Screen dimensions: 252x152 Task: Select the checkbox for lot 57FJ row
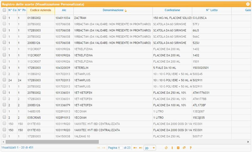pyautogui.click(x=4, y=24)
